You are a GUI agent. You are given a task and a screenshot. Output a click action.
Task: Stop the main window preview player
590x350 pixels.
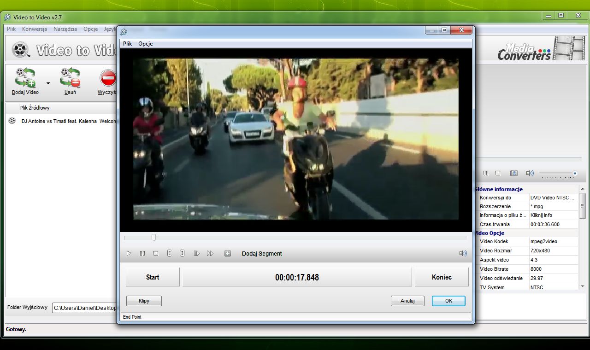click(x=498, y=173)
